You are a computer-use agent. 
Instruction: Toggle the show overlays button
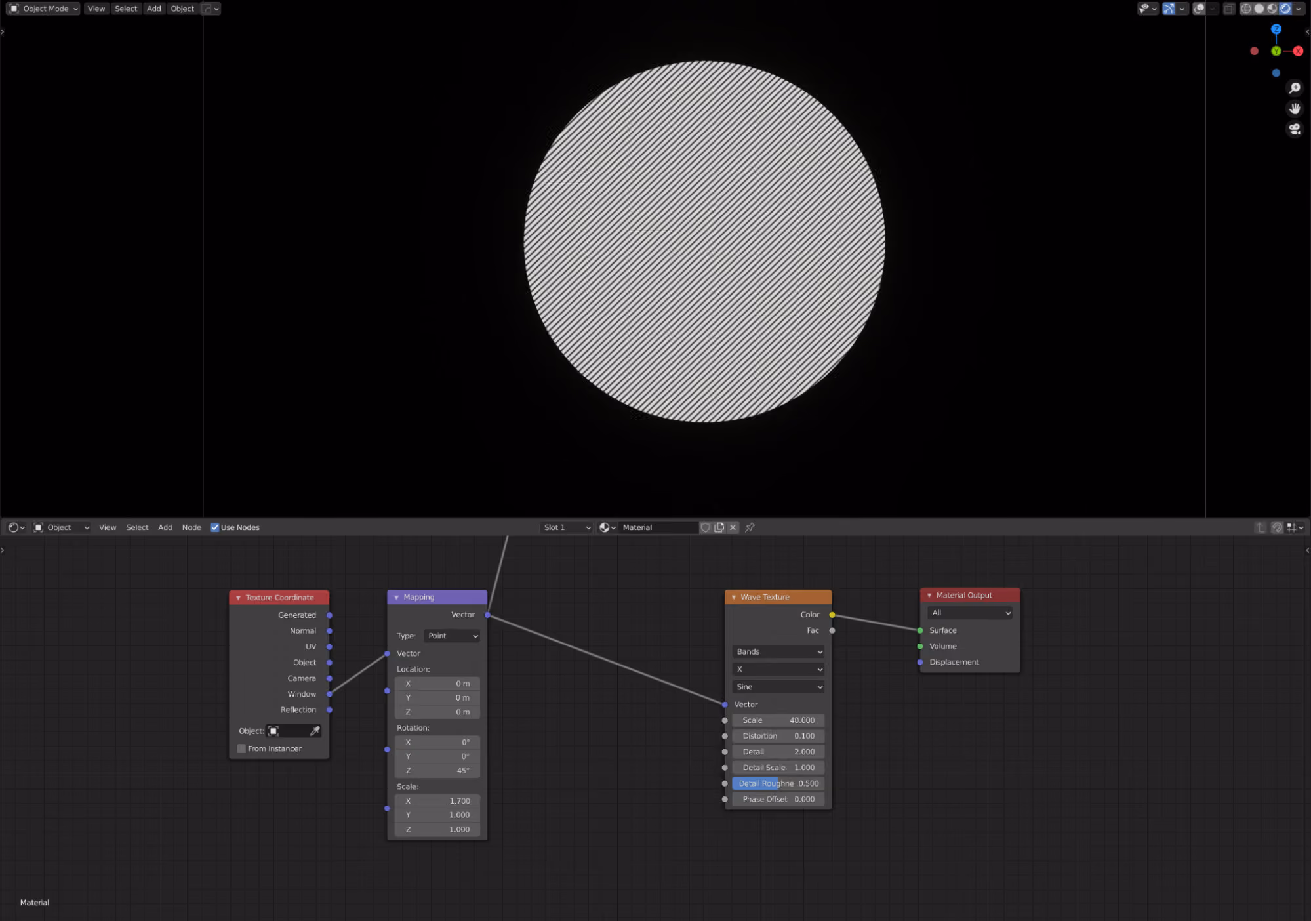tap(1199, 9)
